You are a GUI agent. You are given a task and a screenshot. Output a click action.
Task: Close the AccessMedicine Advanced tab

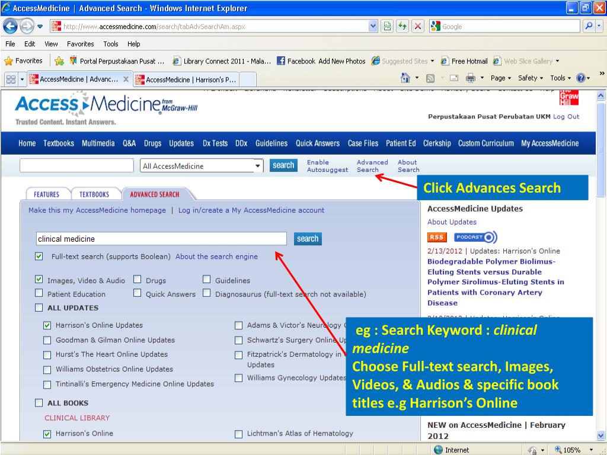[x=126, y=79]
